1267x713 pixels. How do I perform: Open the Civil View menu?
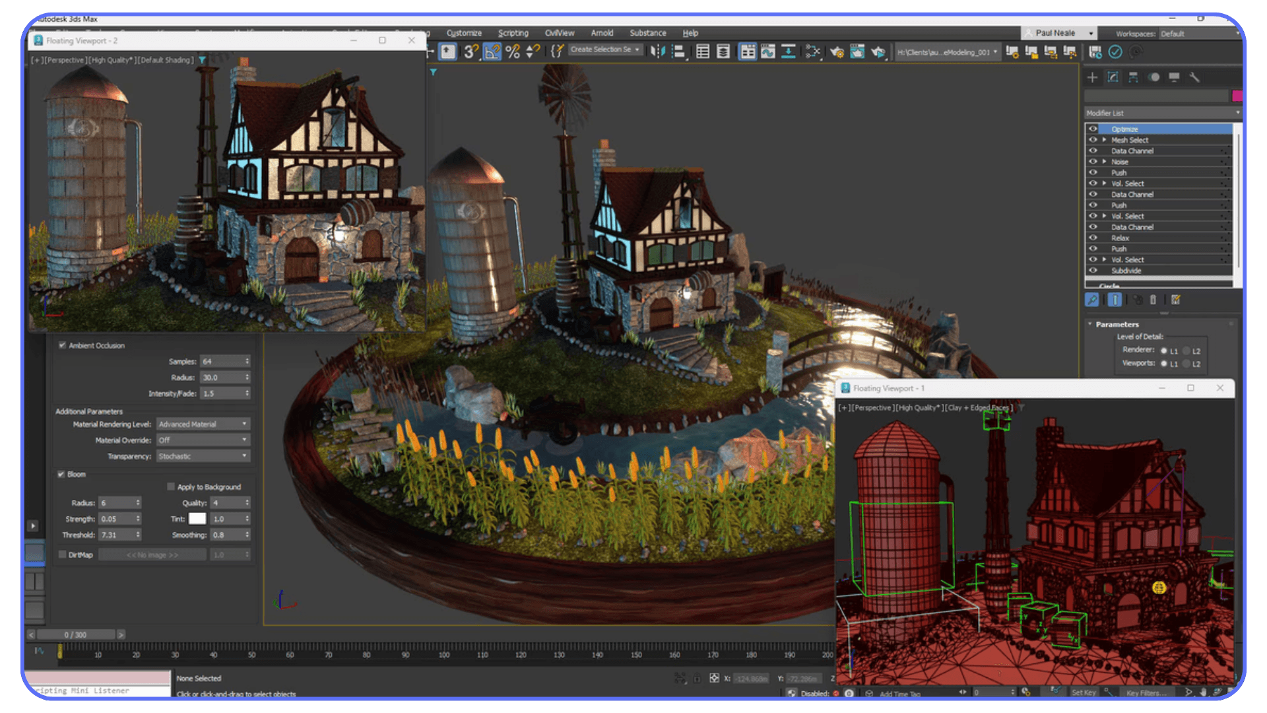coord(560,33)
